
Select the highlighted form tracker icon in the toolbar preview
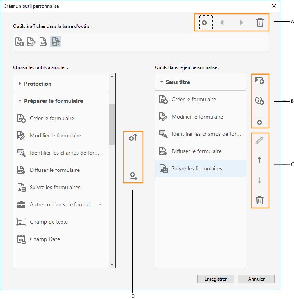[x=56, y=42]
